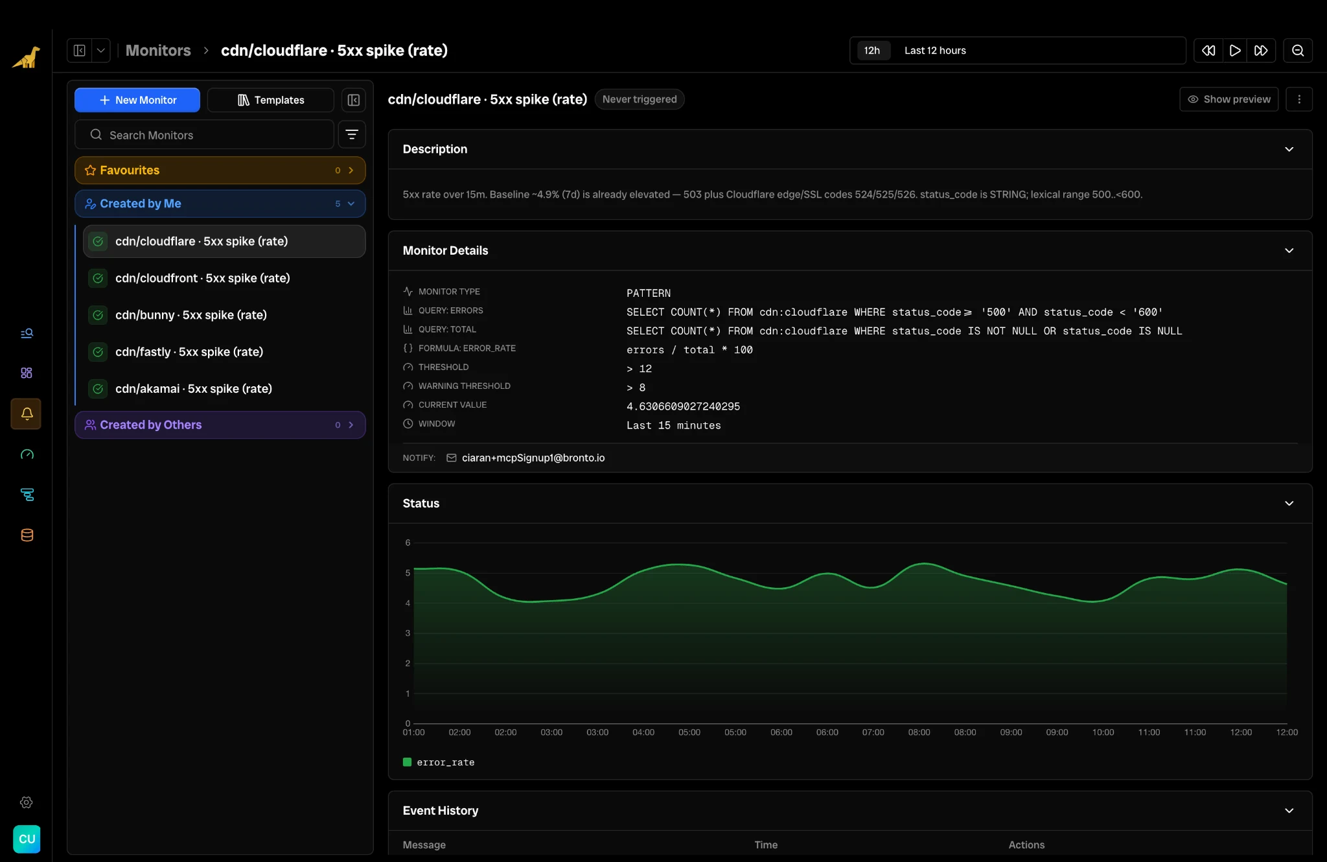Select cdn/bunny 5xx spike monitor
This screenshot has width=1327, height=862.
coord(224,315)
